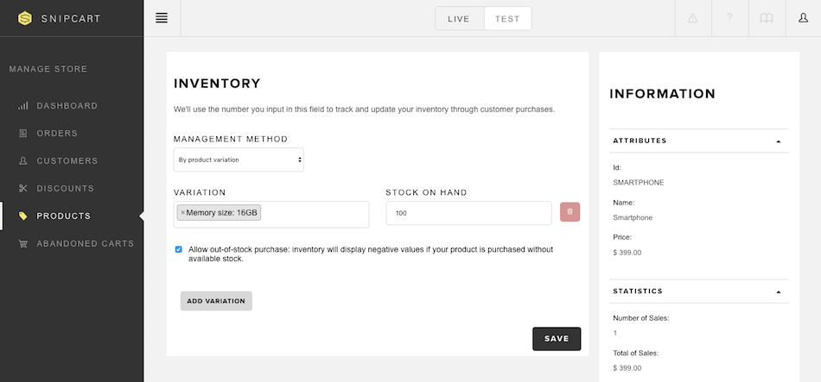
Task: Click the MANAGE STORE sidebar label
Action: 48,69
